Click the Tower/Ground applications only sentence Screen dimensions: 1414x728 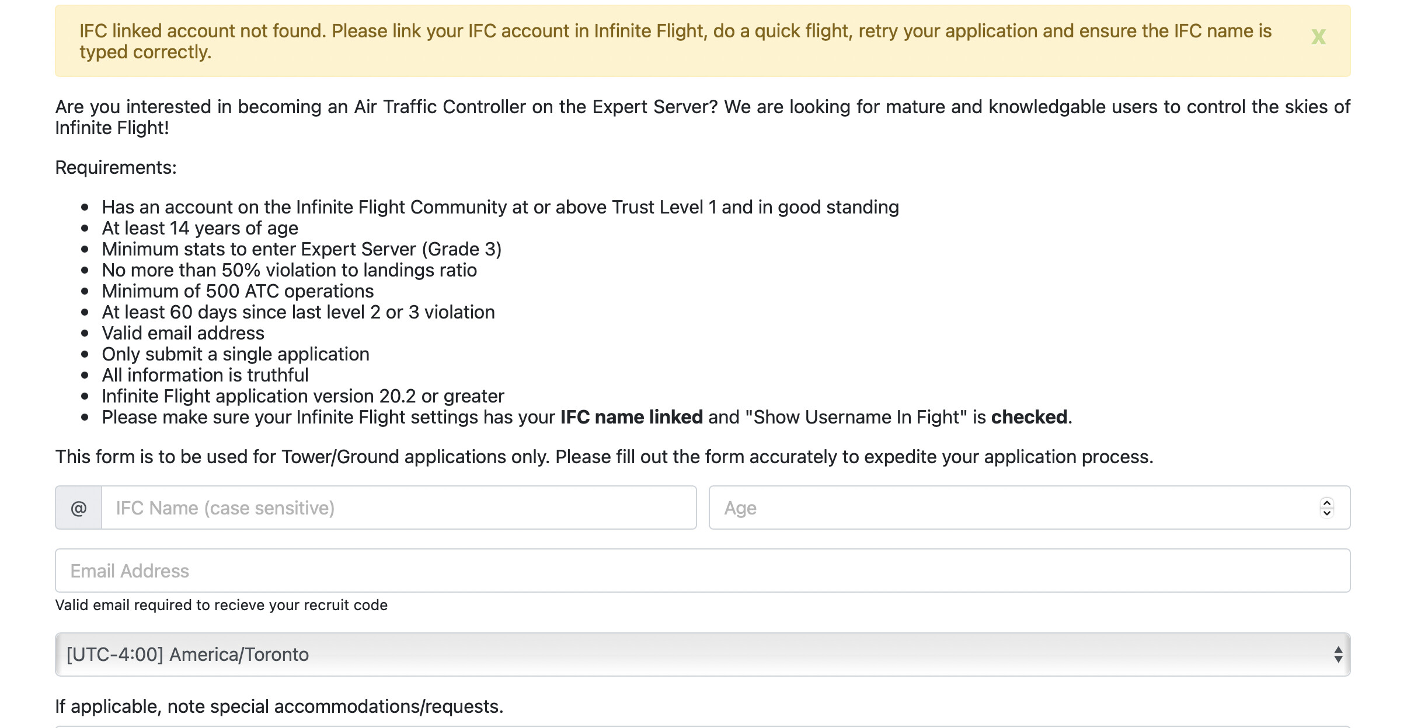point(604,457)
